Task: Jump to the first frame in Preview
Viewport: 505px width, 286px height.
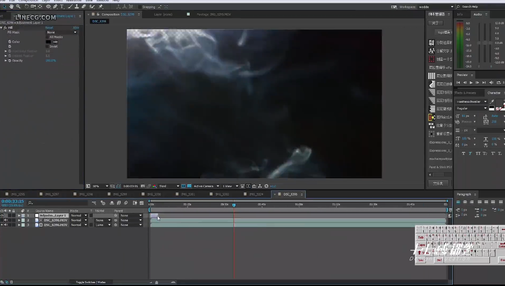Action: click(458, 83)
